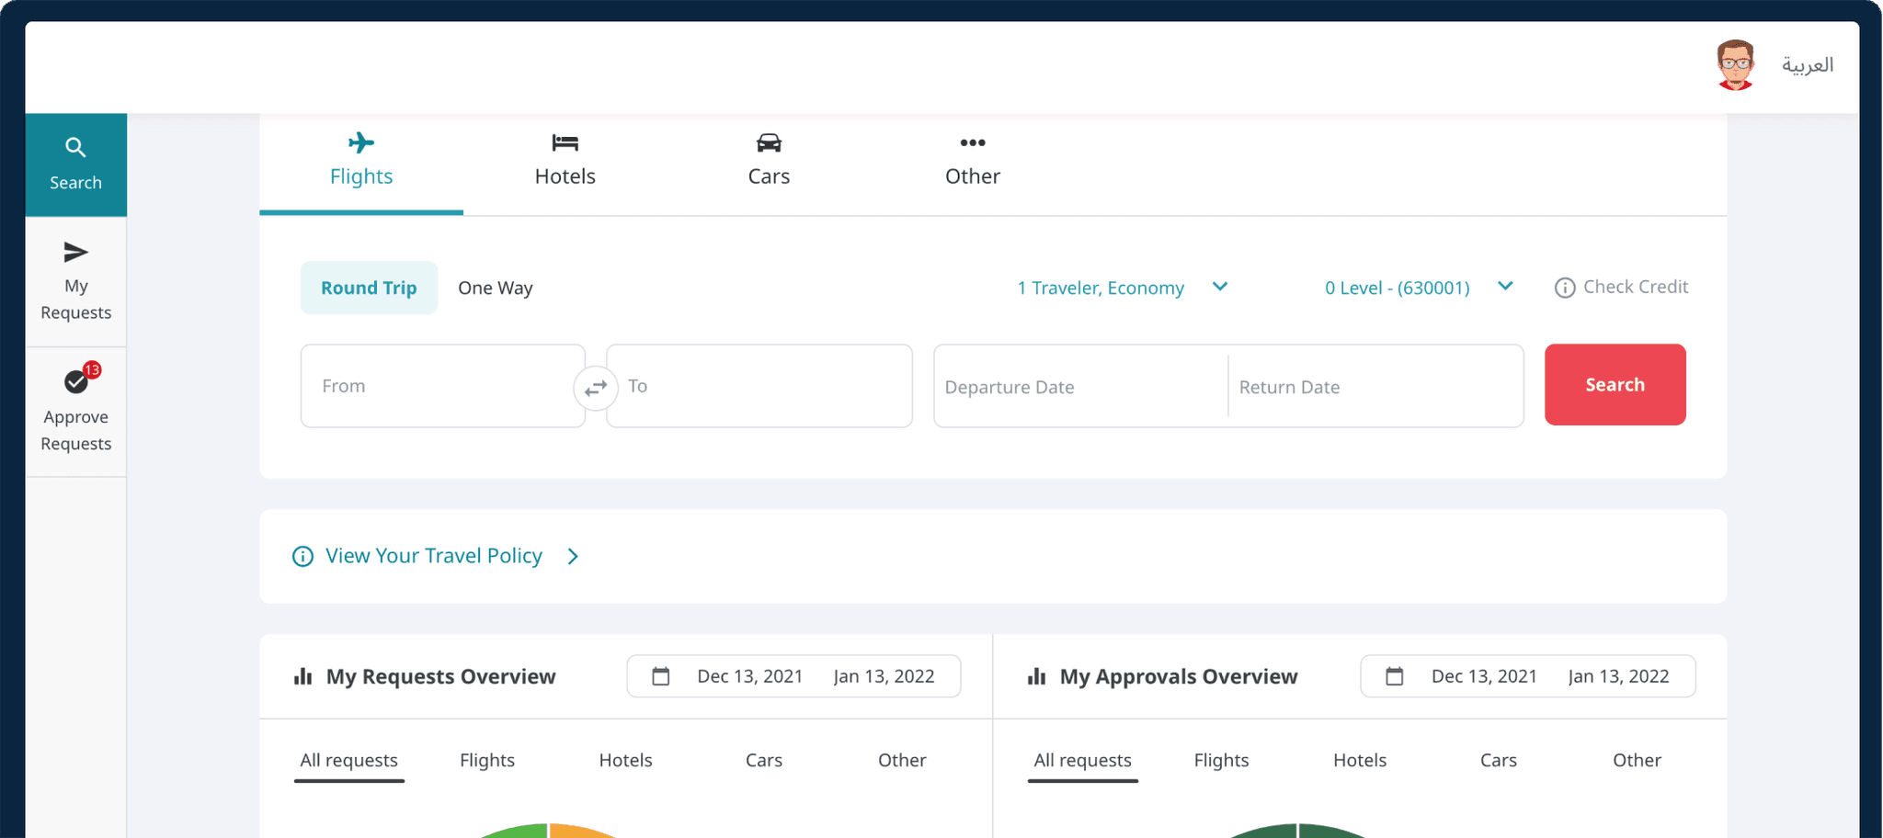Viewport: 1883px width, 838px height.
Task: Click the travel policy info icon
Action: [x=302, y=557]
